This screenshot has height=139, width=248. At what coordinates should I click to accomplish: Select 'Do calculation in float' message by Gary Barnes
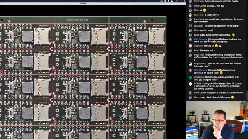[x=217, y=78]
